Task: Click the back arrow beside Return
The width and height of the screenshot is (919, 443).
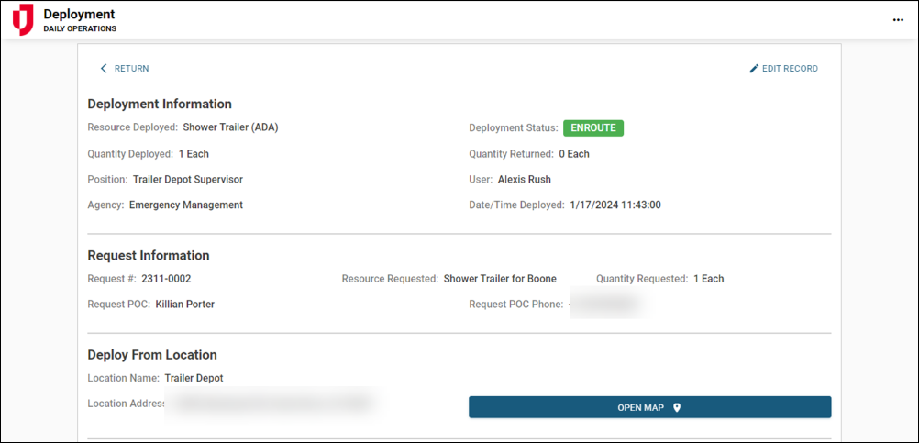Action: coord(104,69)
